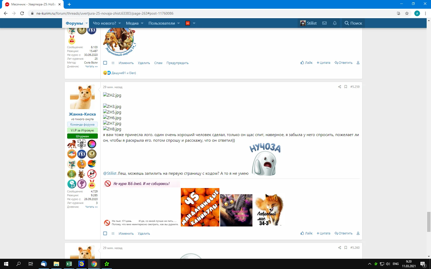Screen dimensions: 431x269
Task: Open Excel from the taskbar
Action: (x=69, y=264)
